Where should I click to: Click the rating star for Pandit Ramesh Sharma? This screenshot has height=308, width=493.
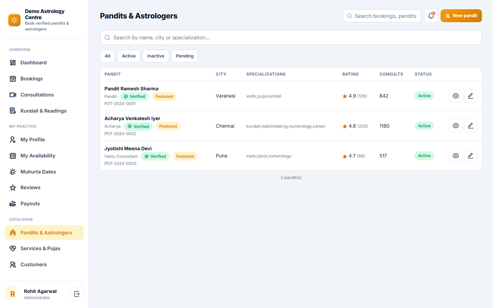[x=345, y=96]
